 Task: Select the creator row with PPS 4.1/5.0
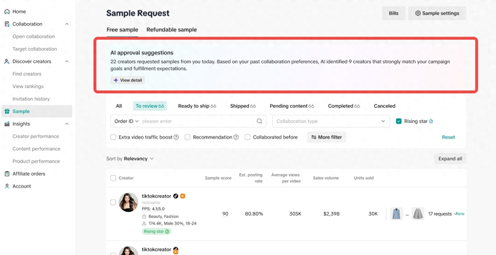tap(113, 202)
